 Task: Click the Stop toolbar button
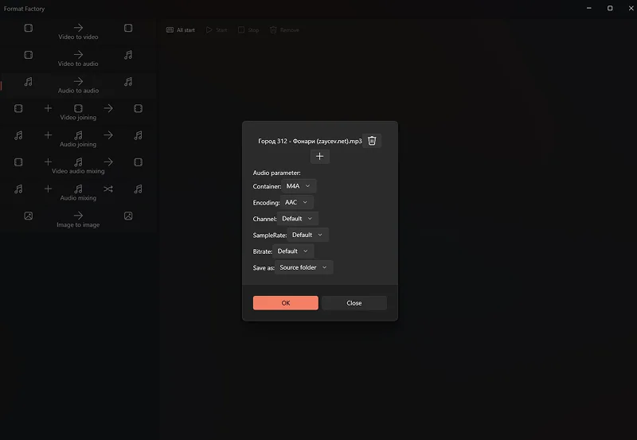tap(248, 30)
